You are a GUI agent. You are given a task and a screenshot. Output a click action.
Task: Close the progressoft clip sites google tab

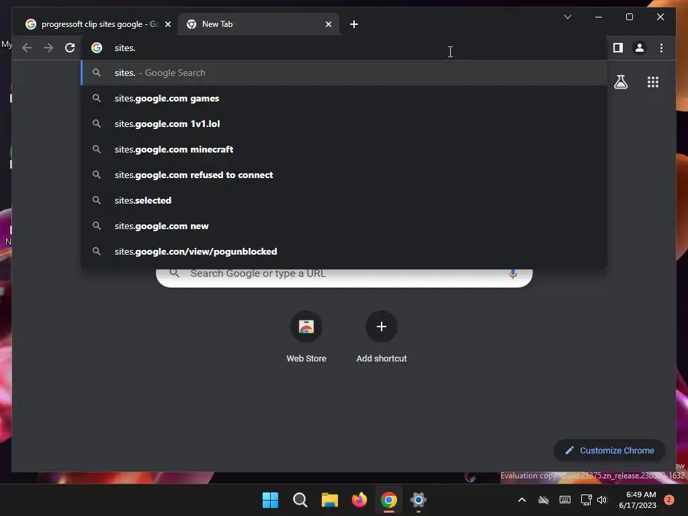(167, 24)
